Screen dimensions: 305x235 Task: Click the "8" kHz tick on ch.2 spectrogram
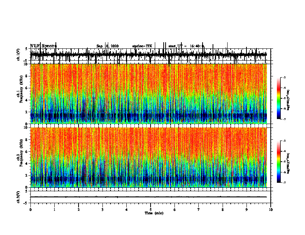click(x=27, y=140)
